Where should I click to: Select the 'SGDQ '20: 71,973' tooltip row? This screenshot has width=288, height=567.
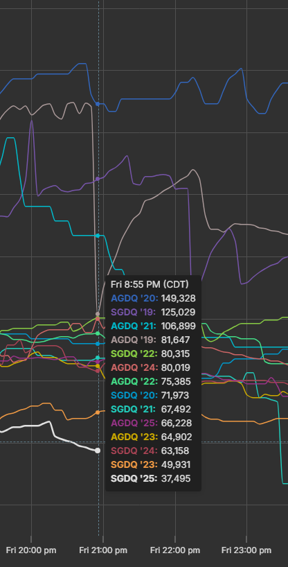pos(150,395)
